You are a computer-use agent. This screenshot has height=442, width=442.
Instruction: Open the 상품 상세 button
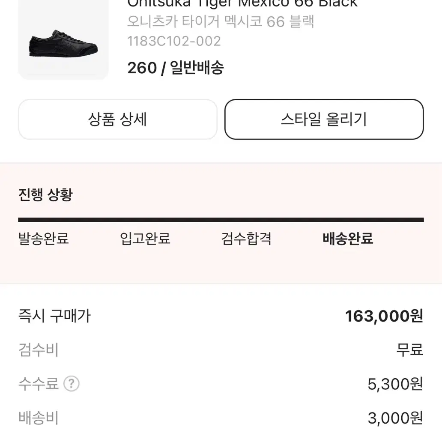(x=118, y=119)
